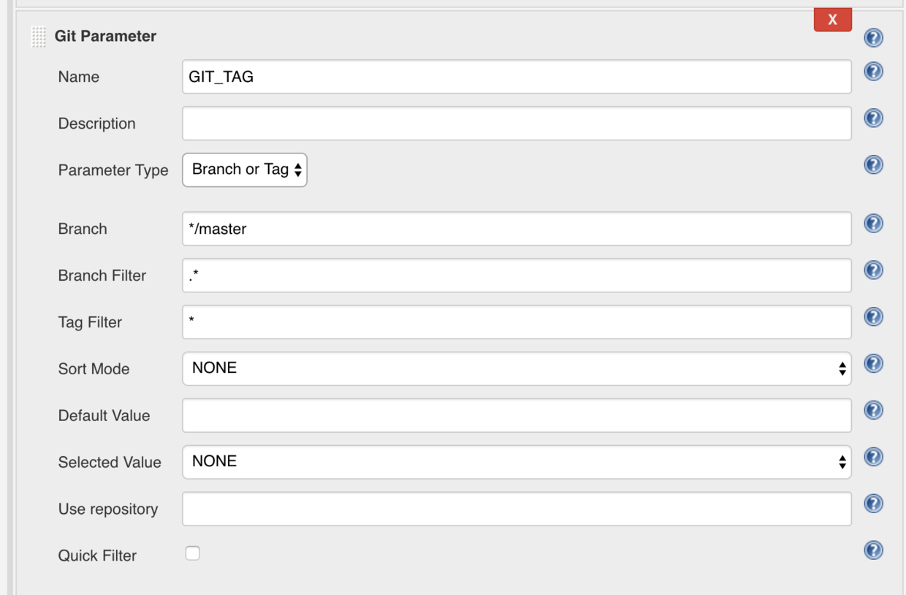
Task: Click Sort Mode help icon
Action: pyautogui.click(x=873, y=364)
